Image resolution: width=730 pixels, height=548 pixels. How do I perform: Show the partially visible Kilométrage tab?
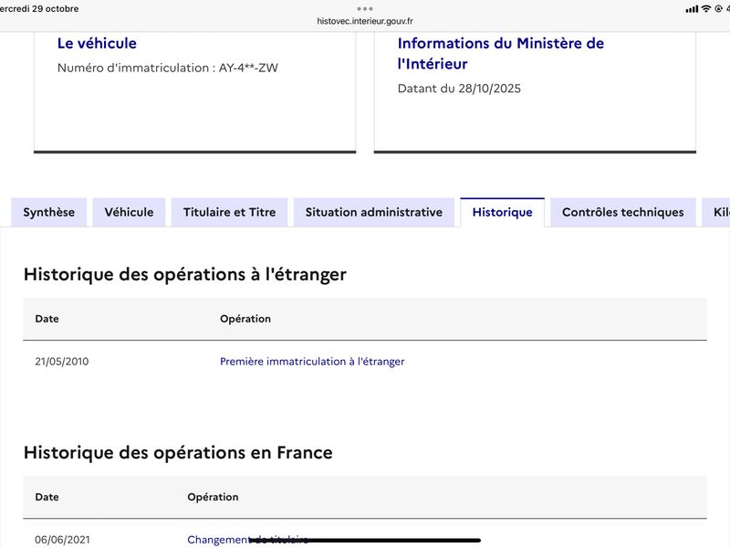[719, 212]
